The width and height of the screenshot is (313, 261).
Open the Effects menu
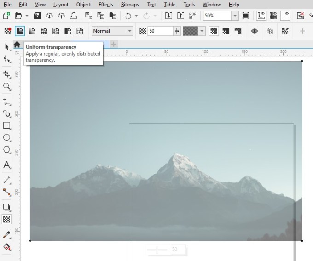(106, 5)
